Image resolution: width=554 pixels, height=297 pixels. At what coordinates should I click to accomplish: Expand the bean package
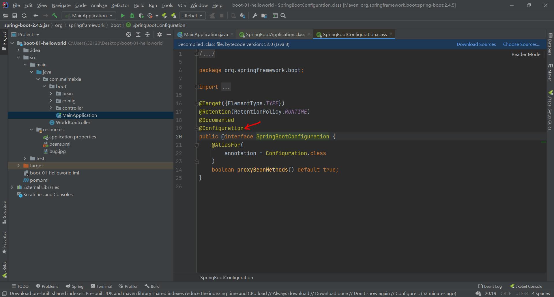point(51,93)
